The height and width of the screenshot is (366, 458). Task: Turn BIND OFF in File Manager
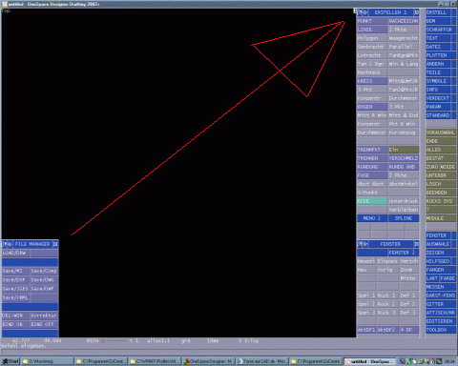[x=44, y=324]
